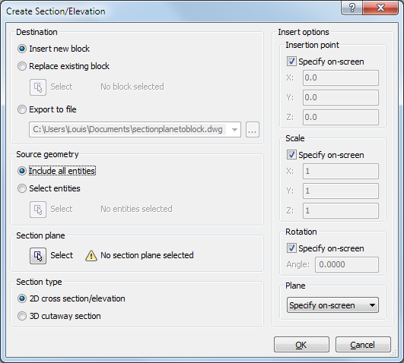The image size is (404, 363).
Task: Choose Export to file destination
Action: pyautogui.click(x=47, y=109)
